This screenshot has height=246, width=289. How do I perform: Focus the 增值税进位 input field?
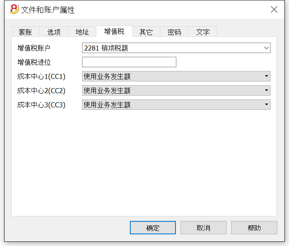point(129,62)
